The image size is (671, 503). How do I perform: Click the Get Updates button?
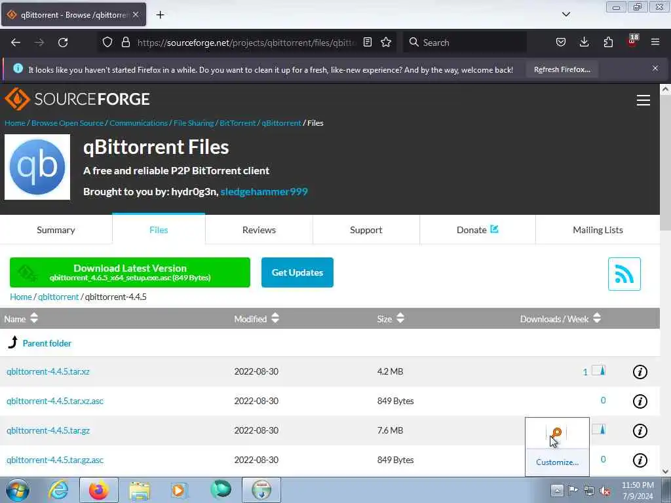pos(297,272)
